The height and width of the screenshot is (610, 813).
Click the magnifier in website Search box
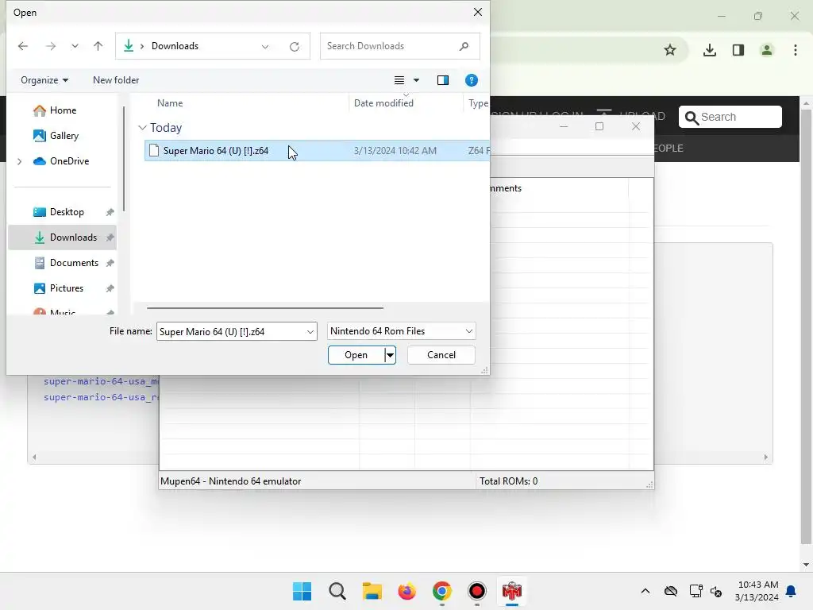pyautogui.click(x=692, y=118)
